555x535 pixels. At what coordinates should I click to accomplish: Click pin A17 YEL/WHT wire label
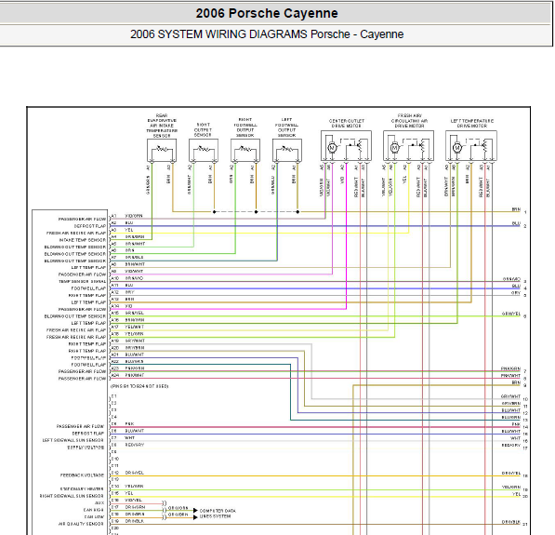[x=135, y=327]
